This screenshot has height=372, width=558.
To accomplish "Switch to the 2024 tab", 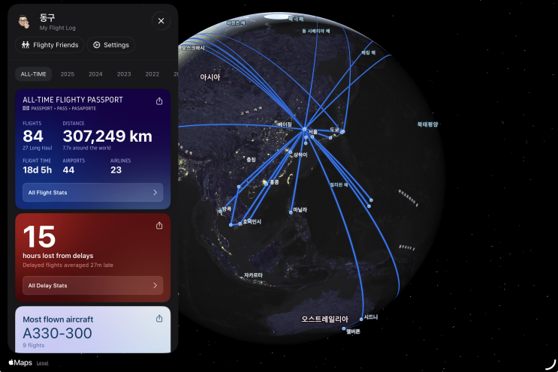I will coord(95,74).
